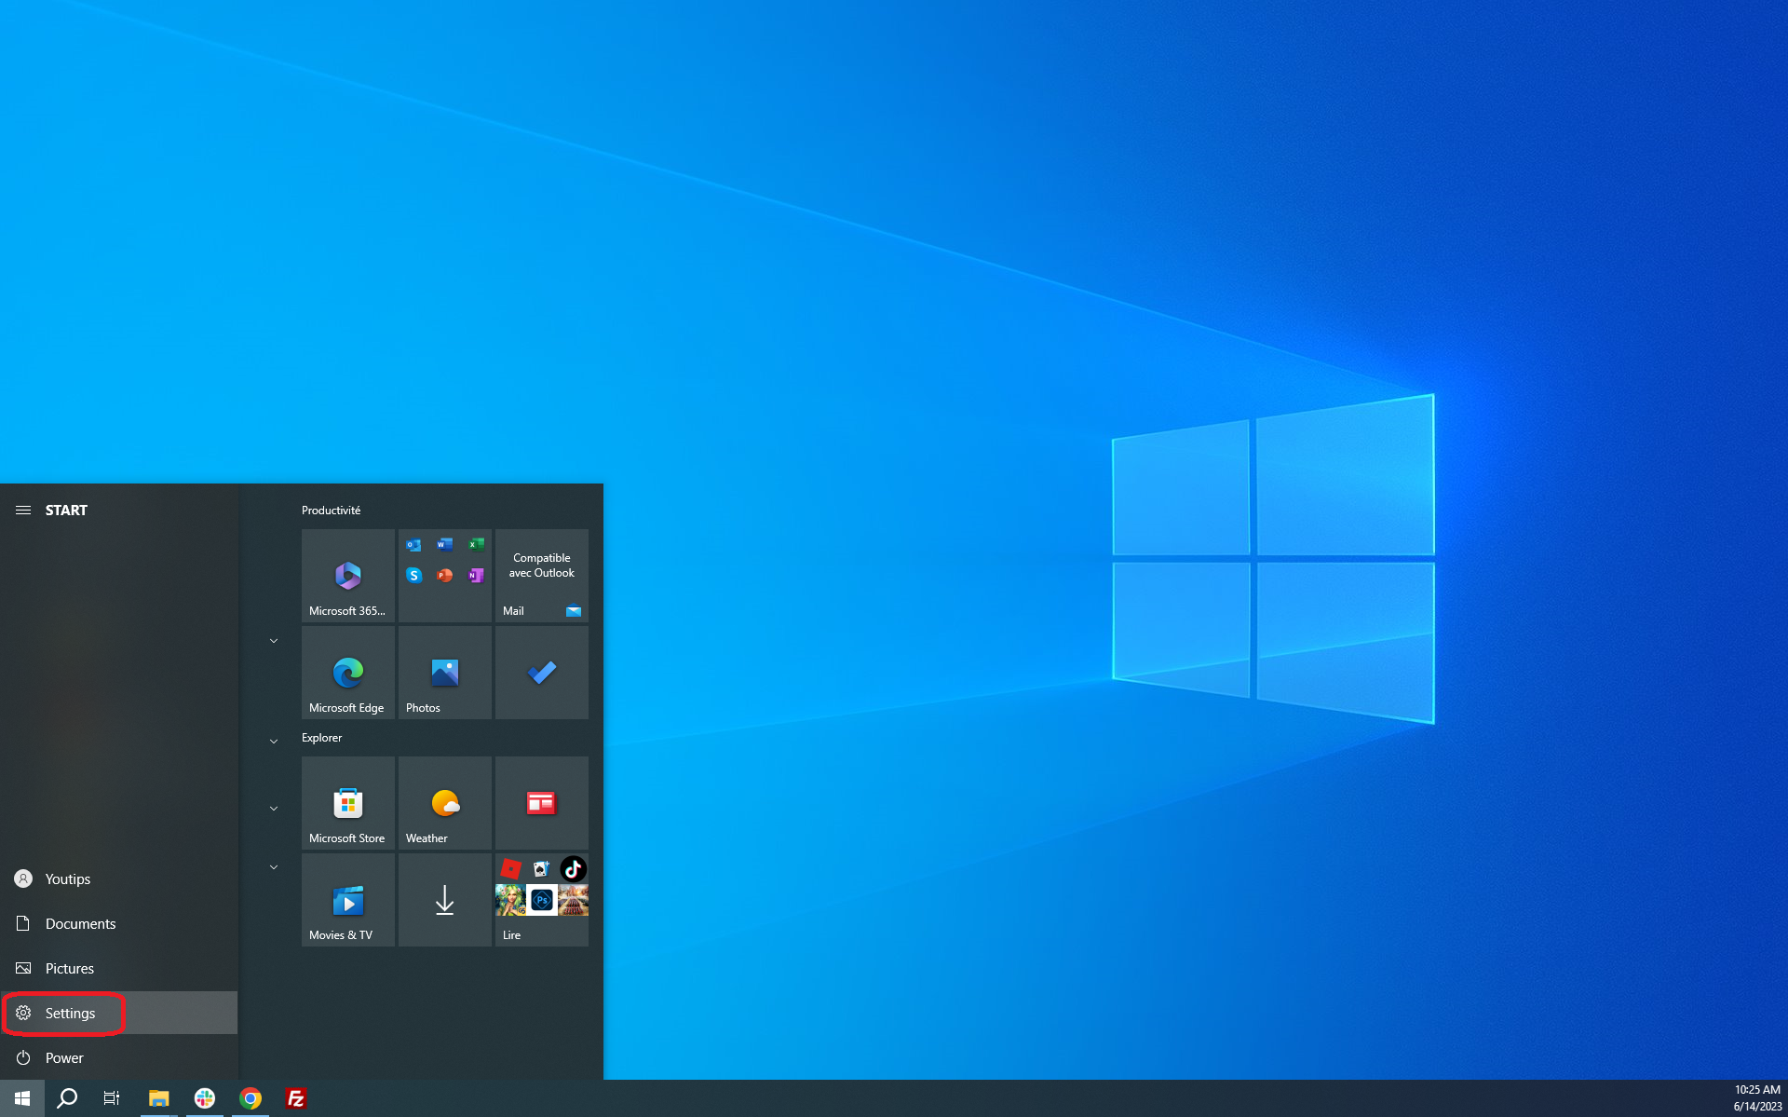Open the Microsoft Store tile
The image size is (1788, 1117).
pyautogui.click(x=347, y=802)
